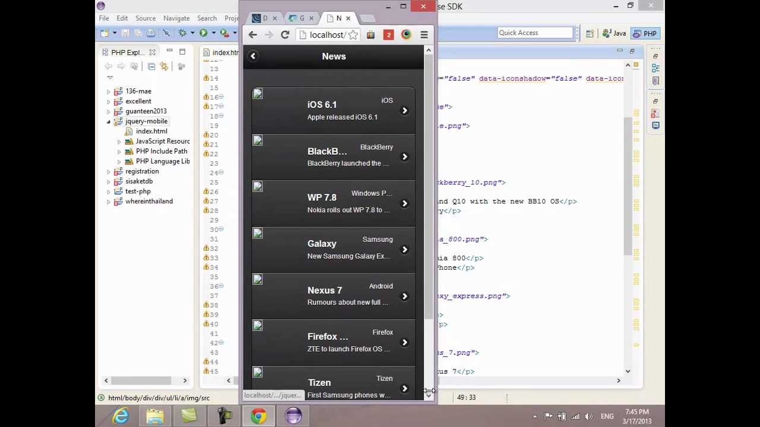Image resolution: width=760 pixels, height=427 pixels.
Task: Click the colorful eye extension icon
Action: (406, 35)
